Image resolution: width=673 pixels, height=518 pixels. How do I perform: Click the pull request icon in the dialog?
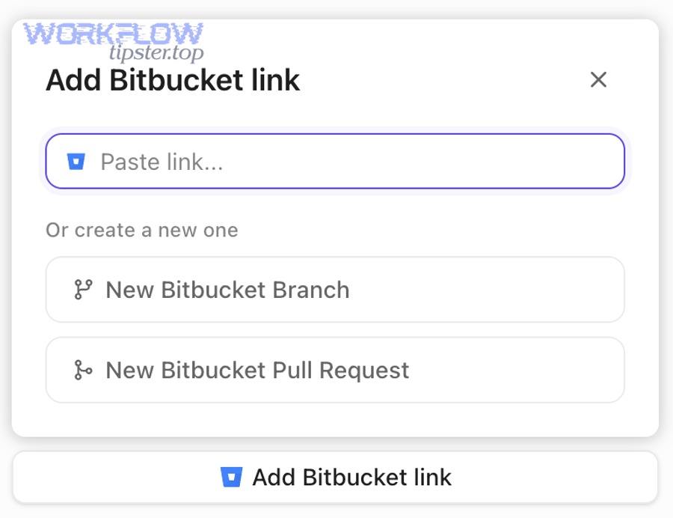coord(83,370)
